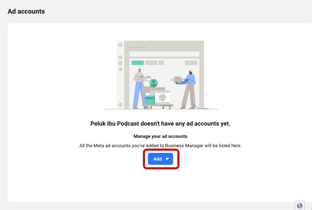Click the green profile avatar in illustration

tap(154, 83)
